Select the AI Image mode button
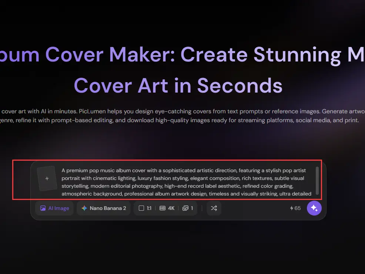The width and height of the screenshot is (365, 274). 54,208
